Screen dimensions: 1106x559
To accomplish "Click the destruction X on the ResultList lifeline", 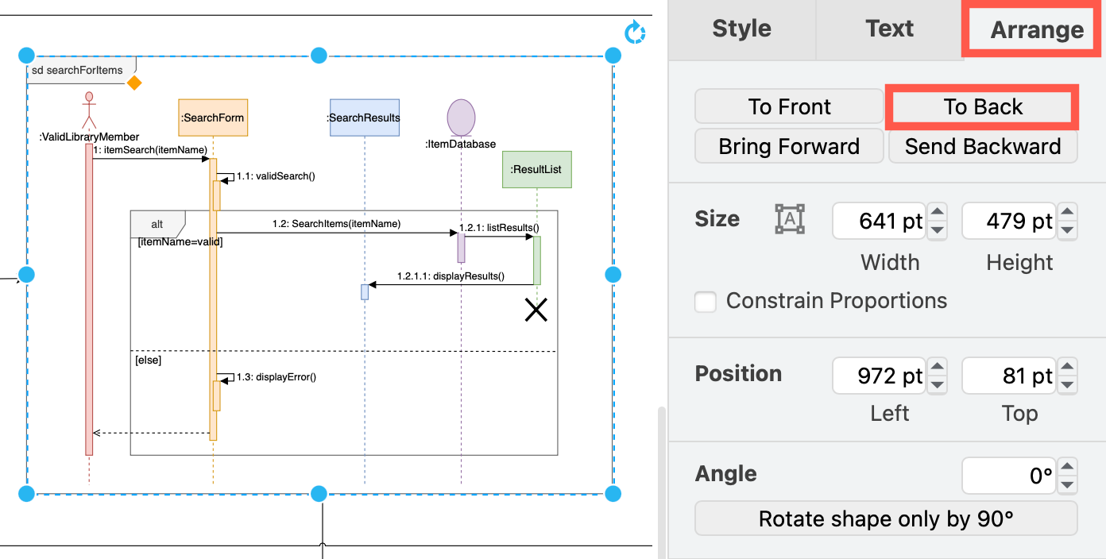I will click(536, 310).
